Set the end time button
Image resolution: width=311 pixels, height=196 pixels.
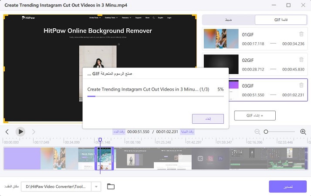coord(187,132)
